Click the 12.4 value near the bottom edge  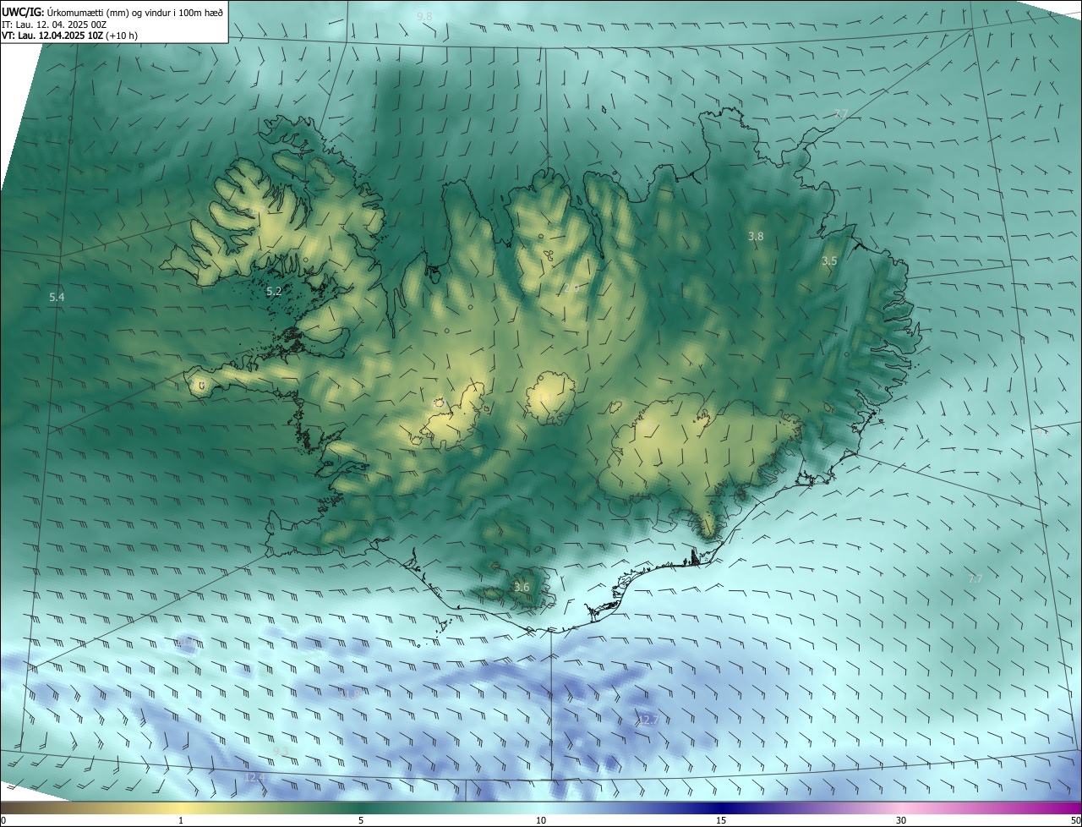[254, 776]
